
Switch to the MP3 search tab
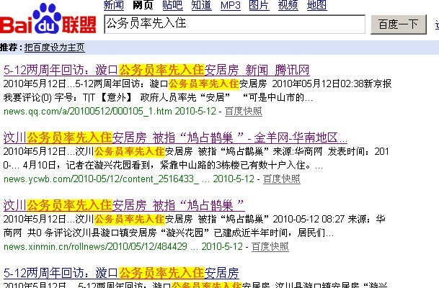[231, 5]
